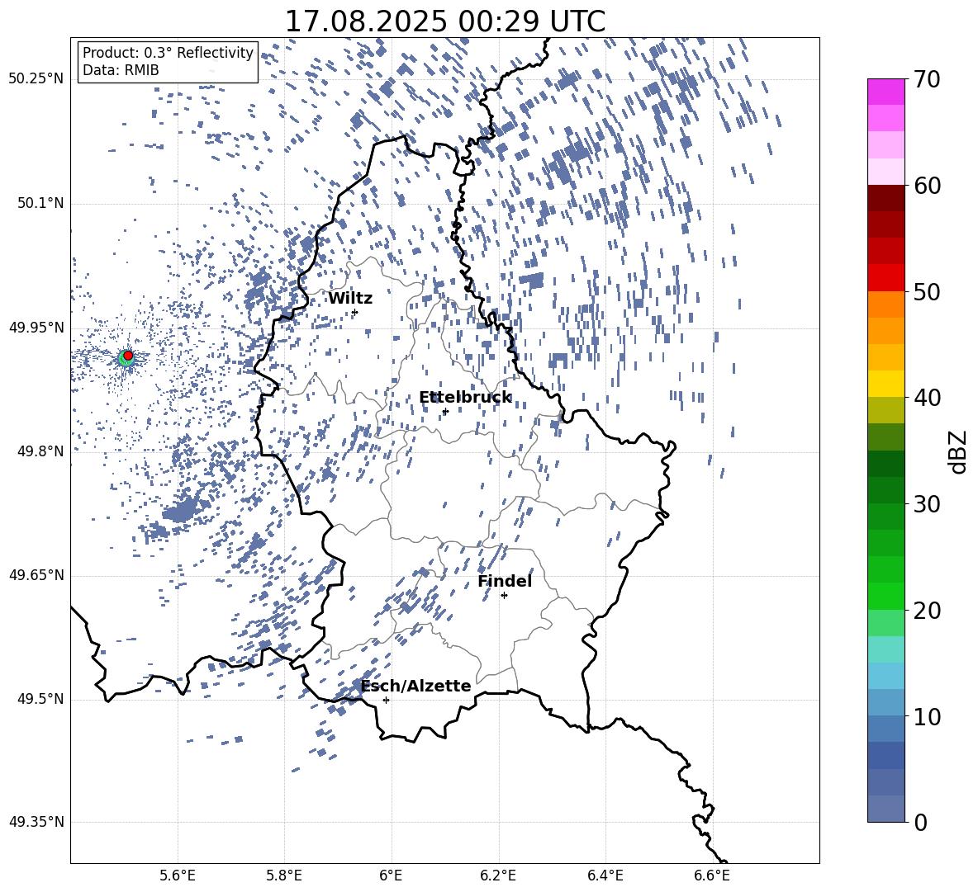The height and width of the screenshot is (892, 978).
Task: Click the 49.95°N latitude label
Action: pos(36,328)
